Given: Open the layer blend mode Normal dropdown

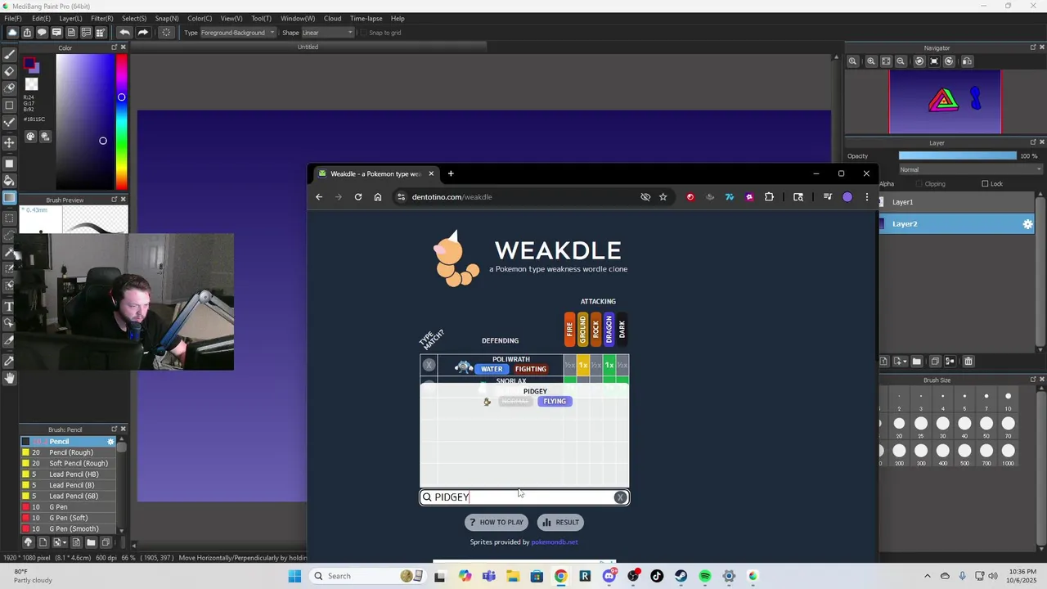Looking at the screenshot, I should coord(970,169).
